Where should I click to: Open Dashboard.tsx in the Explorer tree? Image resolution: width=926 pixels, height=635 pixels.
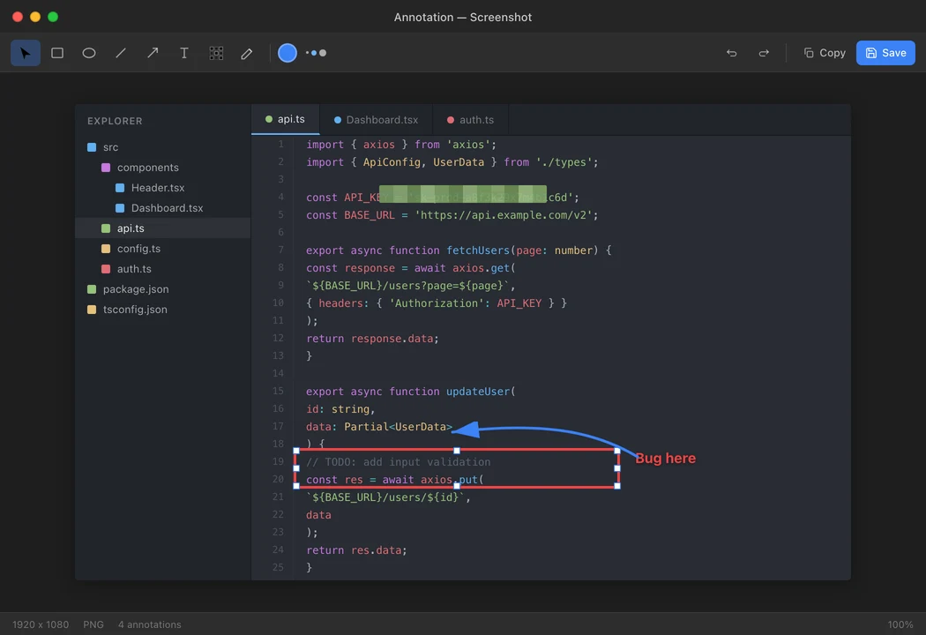point(162,208)
